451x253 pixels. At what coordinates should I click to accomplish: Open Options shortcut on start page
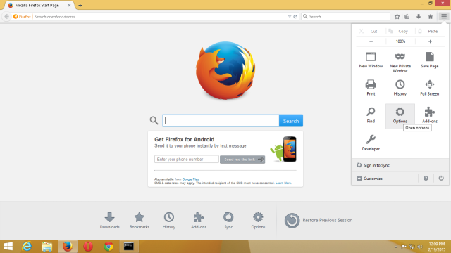click(x=258, y=220)
